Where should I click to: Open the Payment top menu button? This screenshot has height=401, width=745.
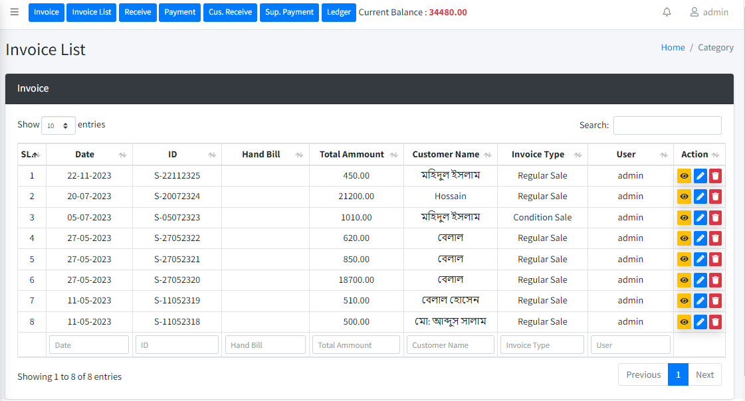(179, 13)
